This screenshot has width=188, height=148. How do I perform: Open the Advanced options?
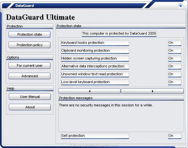tap(29, 76)
